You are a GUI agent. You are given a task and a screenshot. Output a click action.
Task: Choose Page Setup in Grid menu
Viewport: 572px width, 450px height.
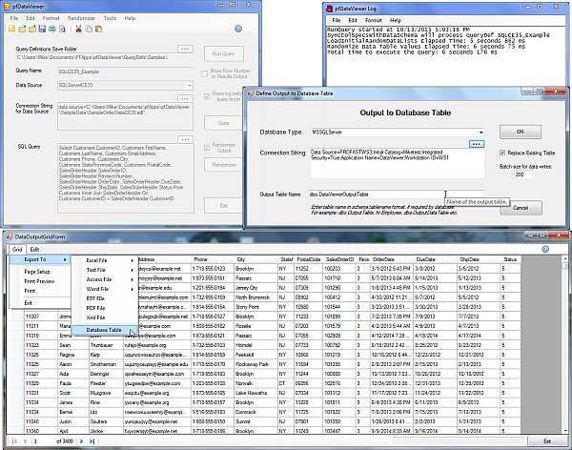[x=40, y=272]
